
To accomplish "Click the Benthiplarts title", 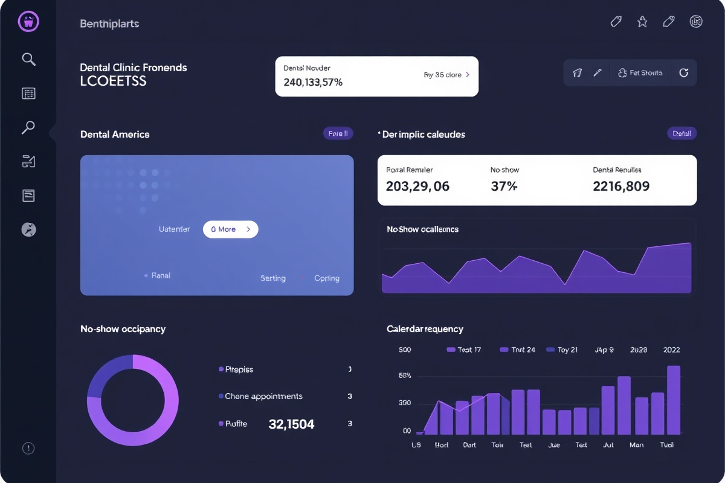I will [109, 24].
